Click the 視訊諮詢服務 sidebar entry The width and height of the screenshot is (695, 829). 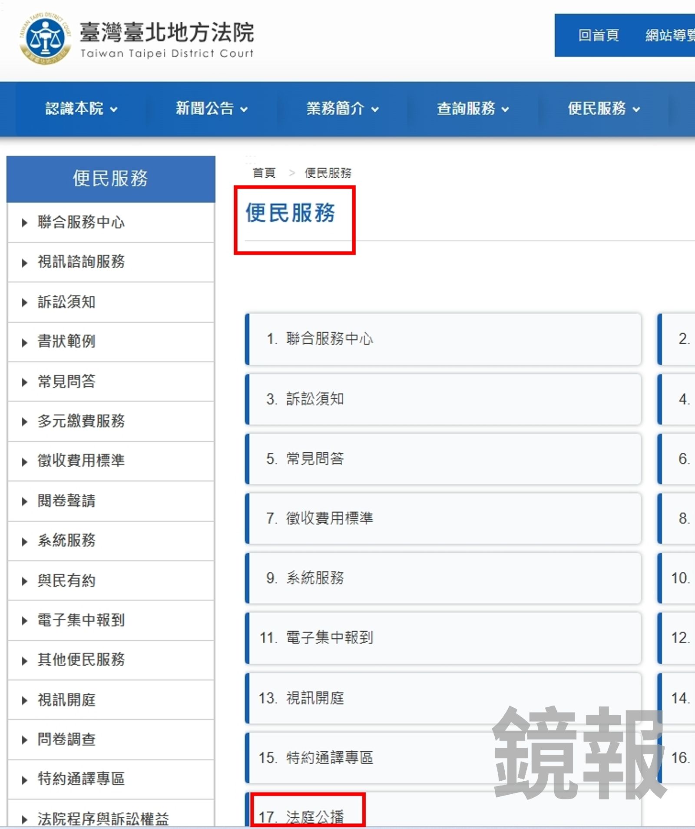pos(82,262)
